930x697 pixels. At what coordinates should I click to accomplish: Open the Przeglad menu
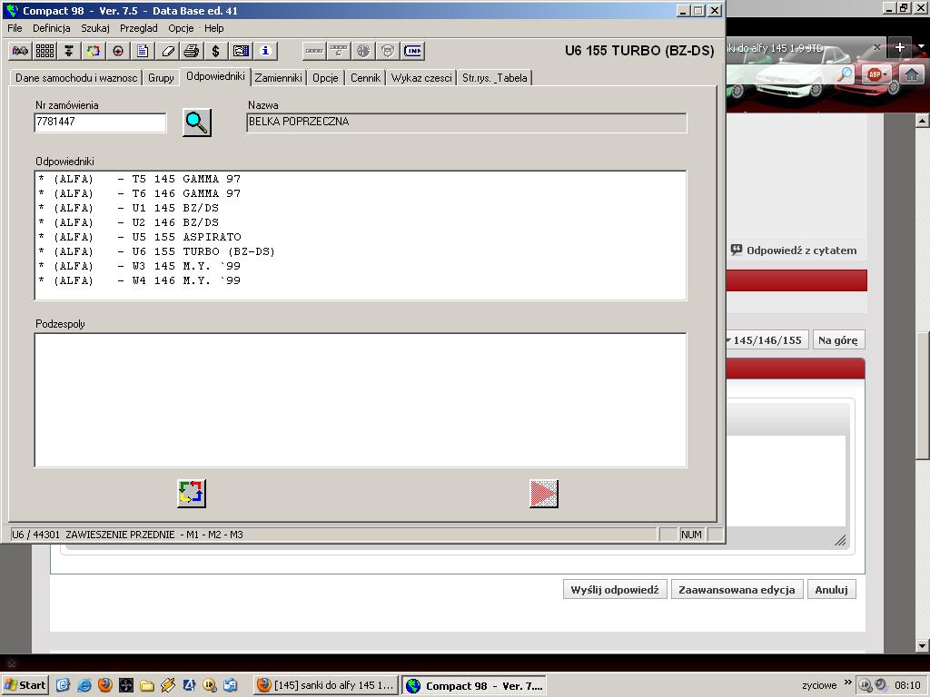(139, 28)
